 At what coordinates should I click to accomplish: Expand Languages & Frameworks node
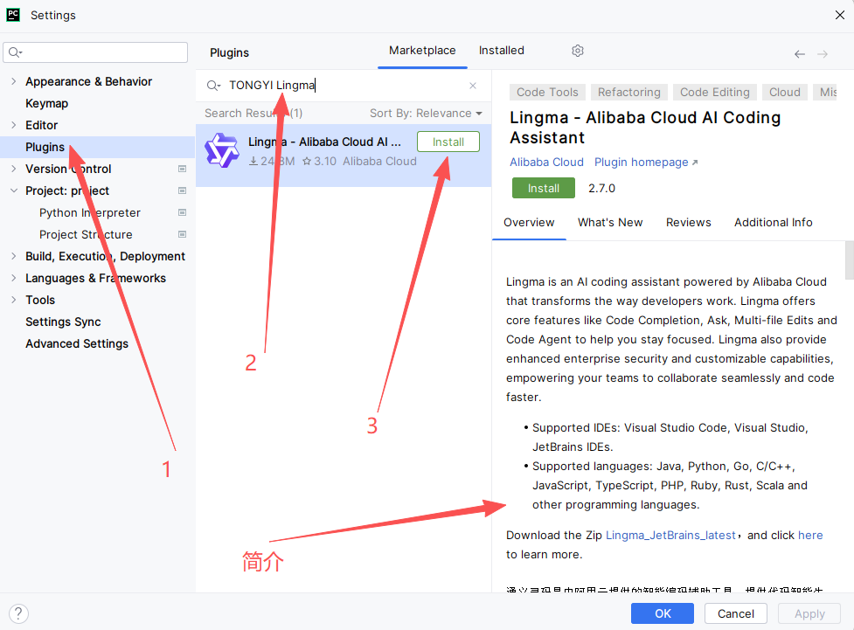(x=14, y=278)
